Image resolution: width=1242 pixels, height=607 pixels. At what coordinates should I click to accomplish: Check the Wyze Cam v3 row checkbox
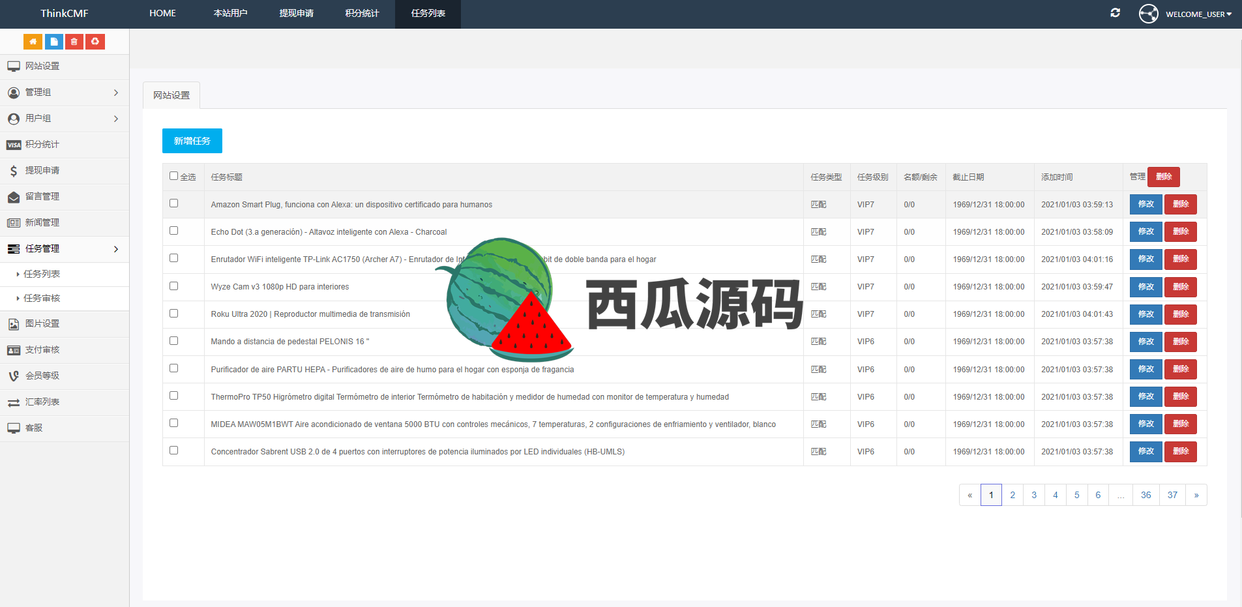tap(173, 286)
